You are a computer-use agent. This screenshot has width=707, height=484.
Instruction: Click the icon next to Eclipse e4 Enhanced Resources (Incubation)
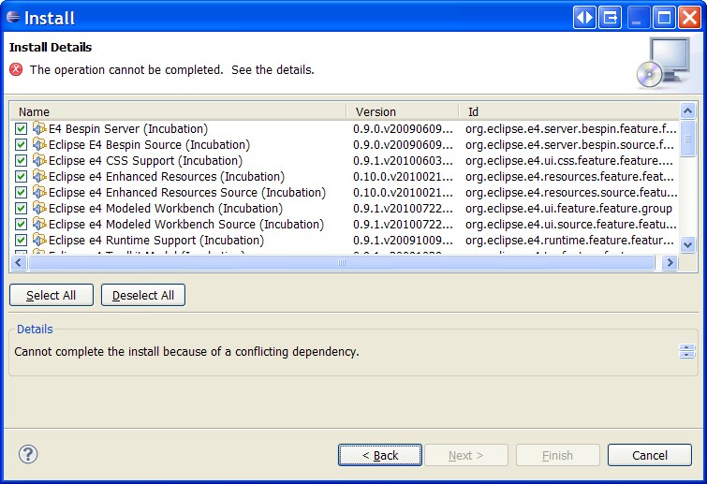(x=39, y=176)
